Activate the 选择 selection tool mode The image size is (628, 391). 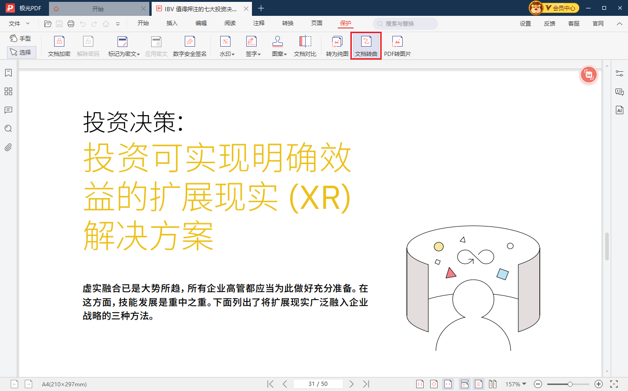(21, 53)
